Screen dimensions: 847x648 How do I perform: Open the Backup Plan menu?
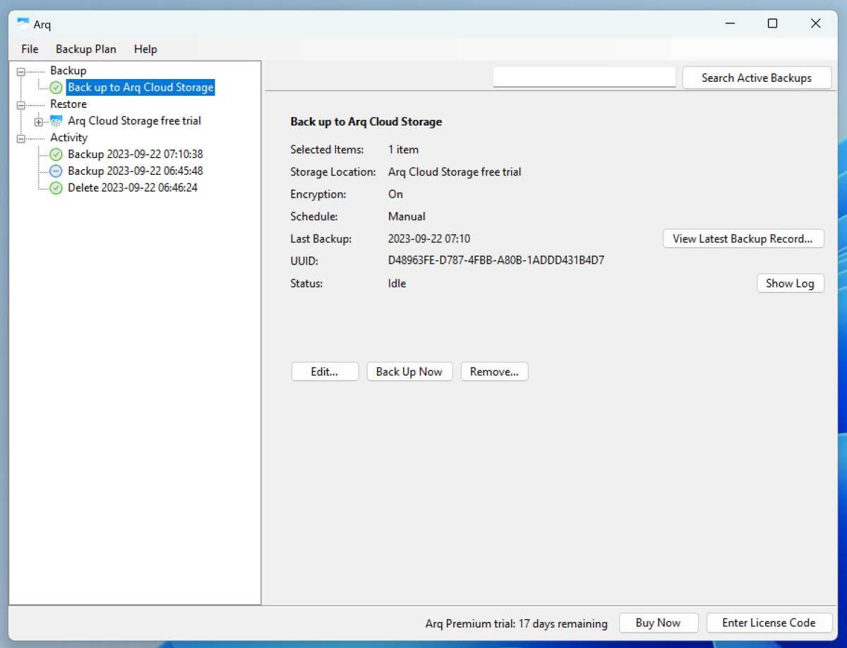pyautogui.click(x=85, y=49)
